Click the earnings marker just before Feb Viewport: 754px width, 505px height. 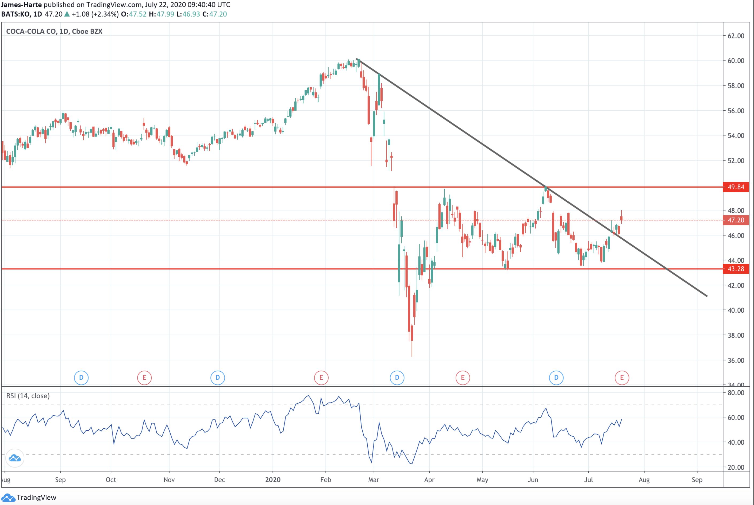pyautogui.click(x=321, y=378)
